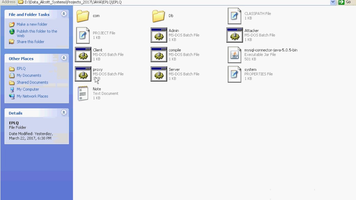The width and height of the screenshot is (356, 200).
Task: Click the My Documents icon in sidebar
Action: tap(12, 76)
